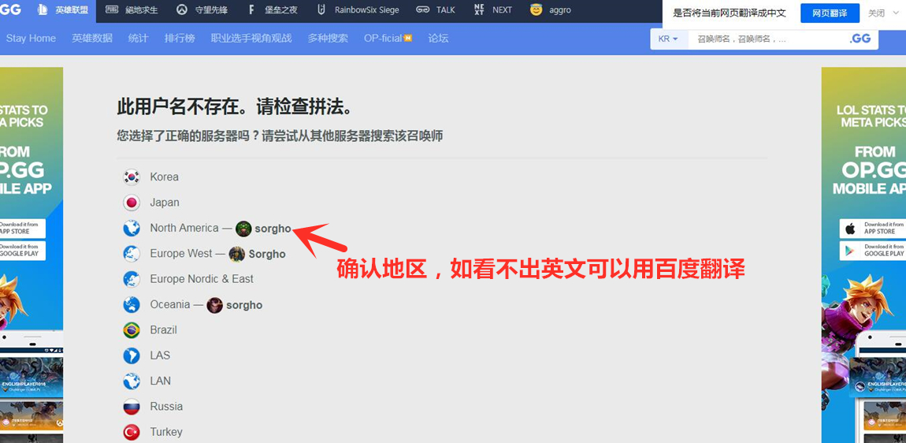Click the North America globe icon
906x443 pixels.
click(x=132, y=228)
